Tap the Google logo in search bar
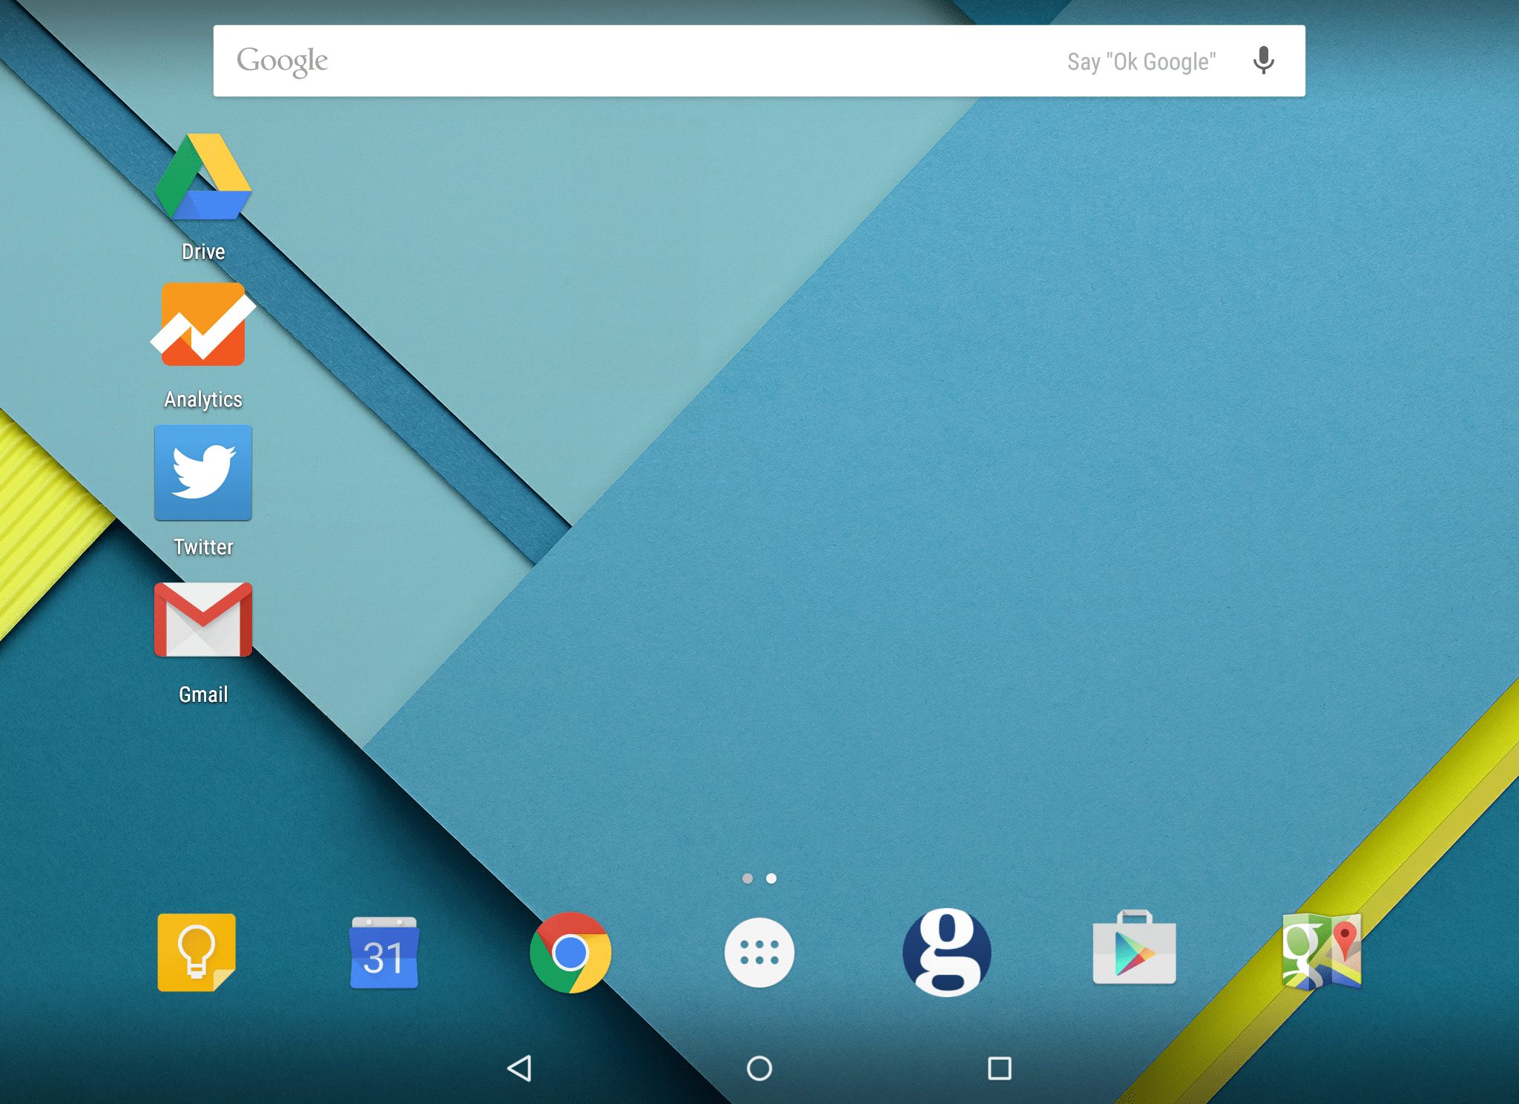 [282, 62]
